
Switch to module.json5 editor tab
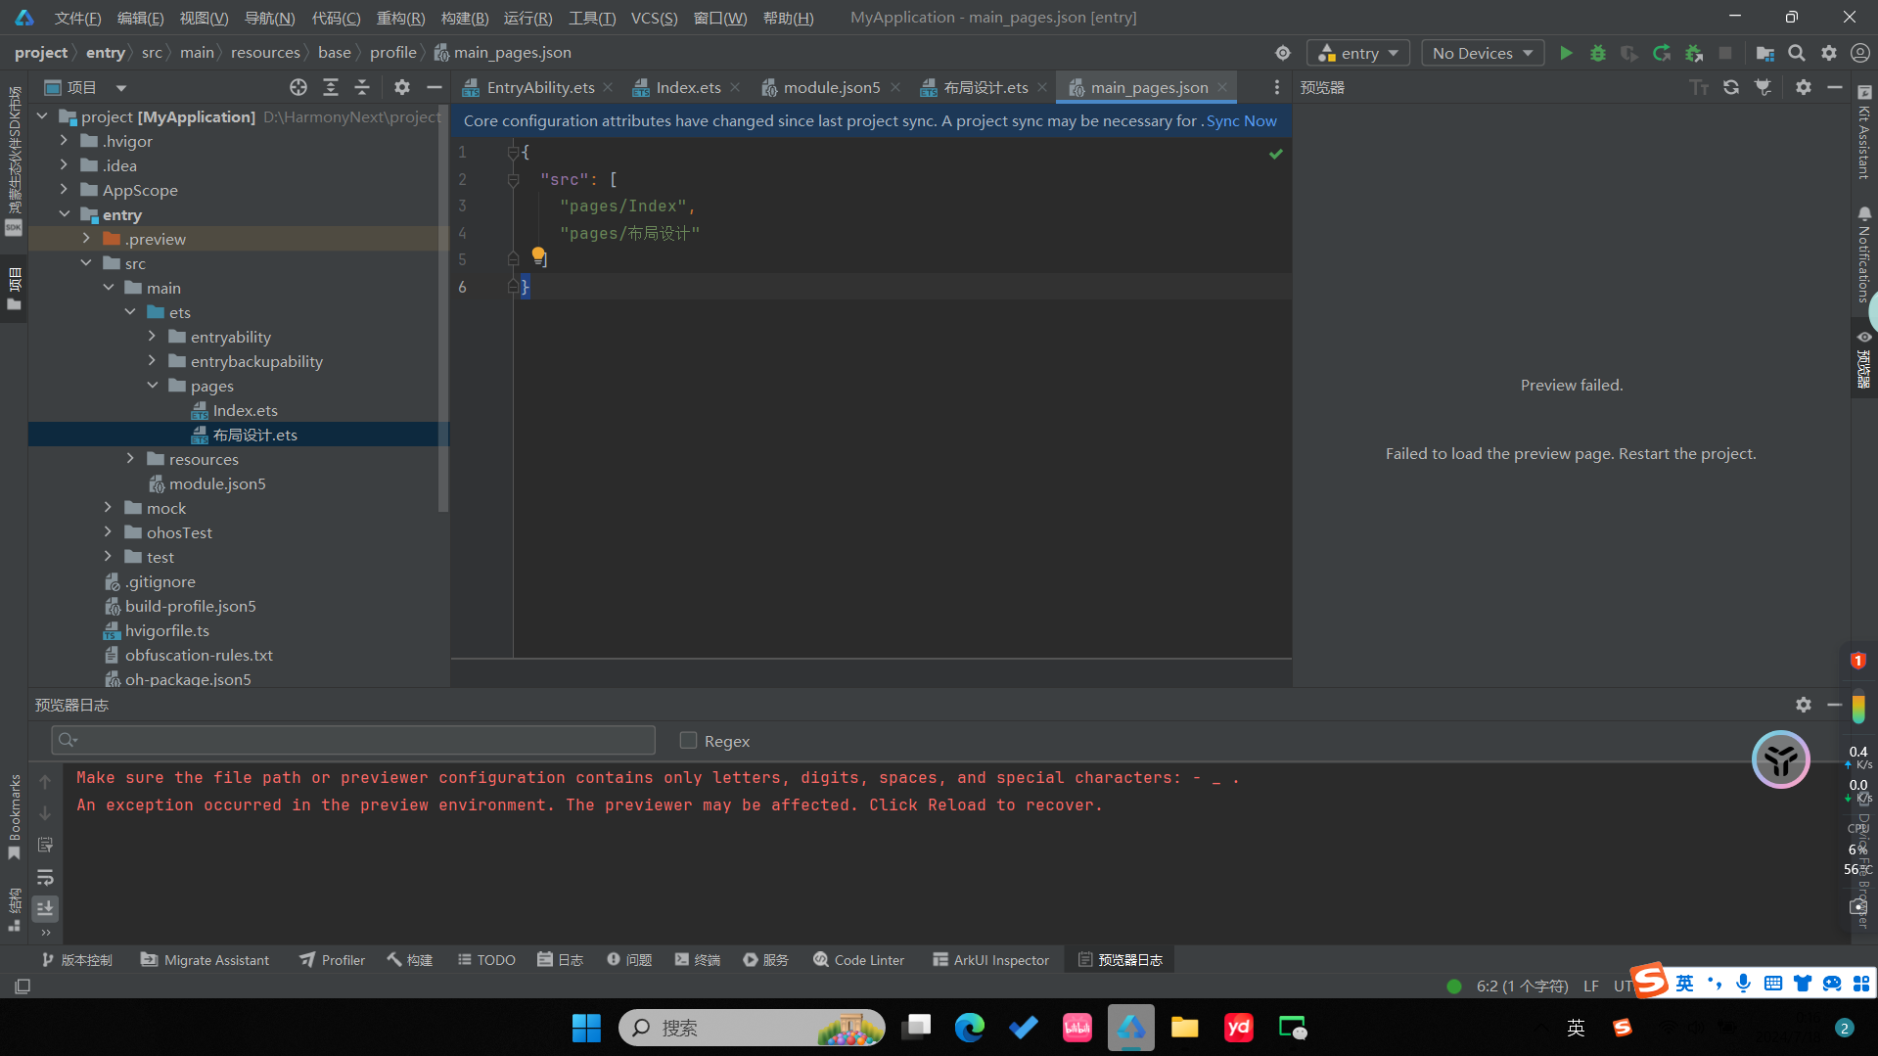pos(832,87)
